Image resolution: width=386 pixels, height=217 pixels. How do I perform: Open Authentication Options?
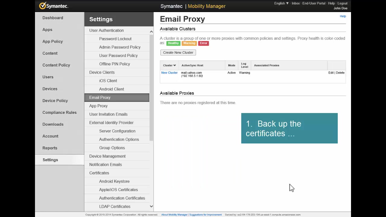point(119,139)
